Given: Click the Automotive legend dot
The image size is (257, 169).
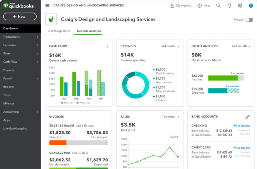Looking at the screenshot, I should click(154, 79).
